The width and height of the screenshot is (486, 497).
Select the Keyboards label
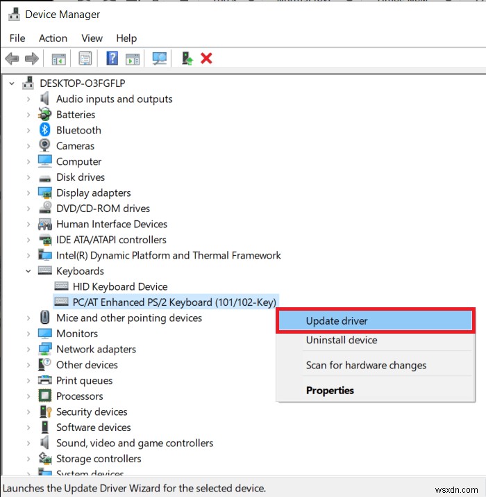pos(80,271)
